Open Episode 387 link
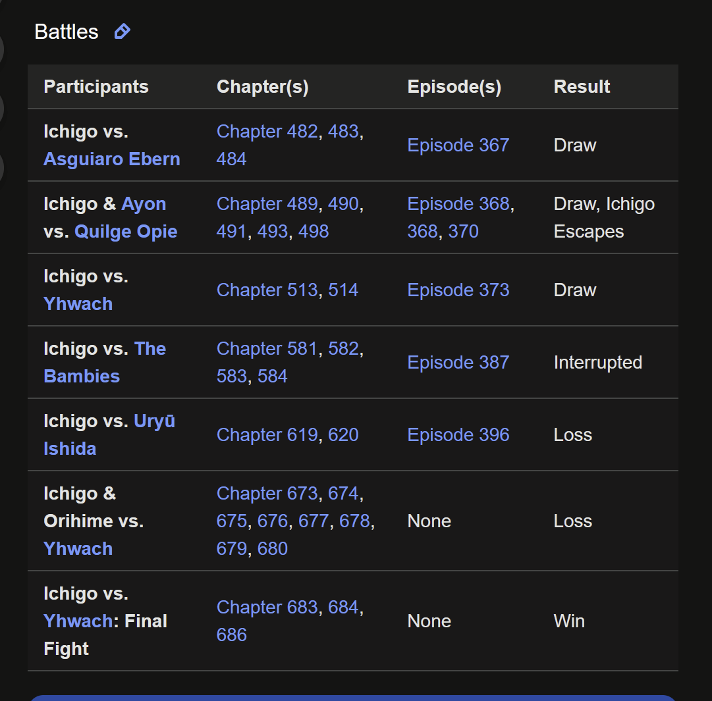Image resolution: width=712 pixels, height=701 pixels. [458, 363]
